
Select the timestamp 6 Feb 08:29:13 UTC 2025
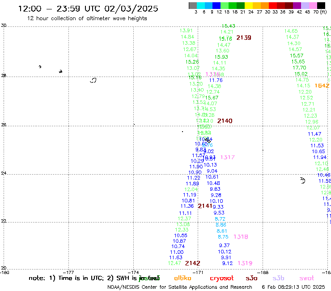pos(293,287)
